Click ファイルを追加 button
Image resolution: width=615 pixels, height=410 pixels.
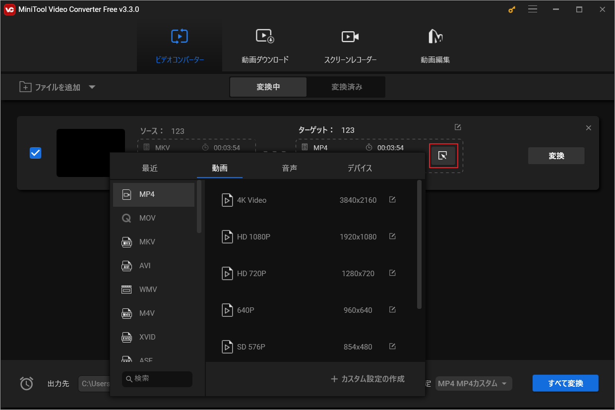point(50,87)
